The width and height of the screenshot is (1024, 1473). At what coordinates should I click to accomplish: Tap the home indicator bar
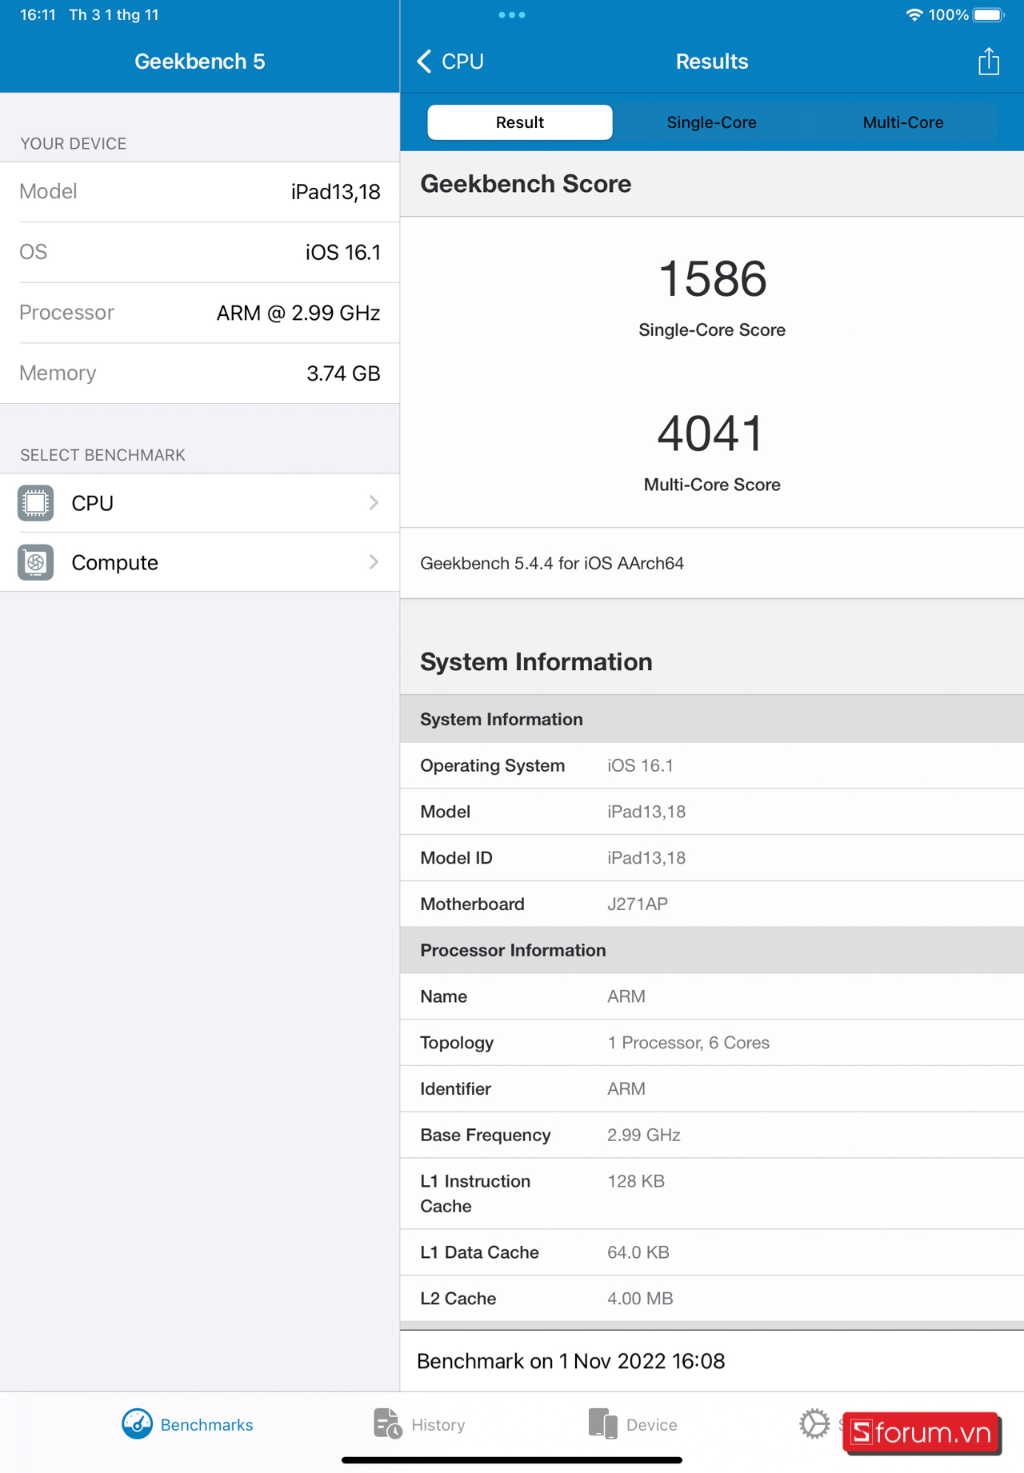[512, 1460]
